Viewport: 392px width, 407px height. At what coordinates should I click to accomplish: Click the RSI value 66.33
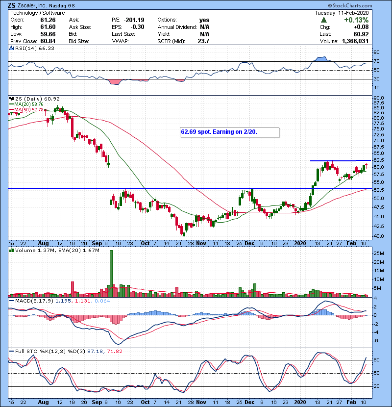46,48
